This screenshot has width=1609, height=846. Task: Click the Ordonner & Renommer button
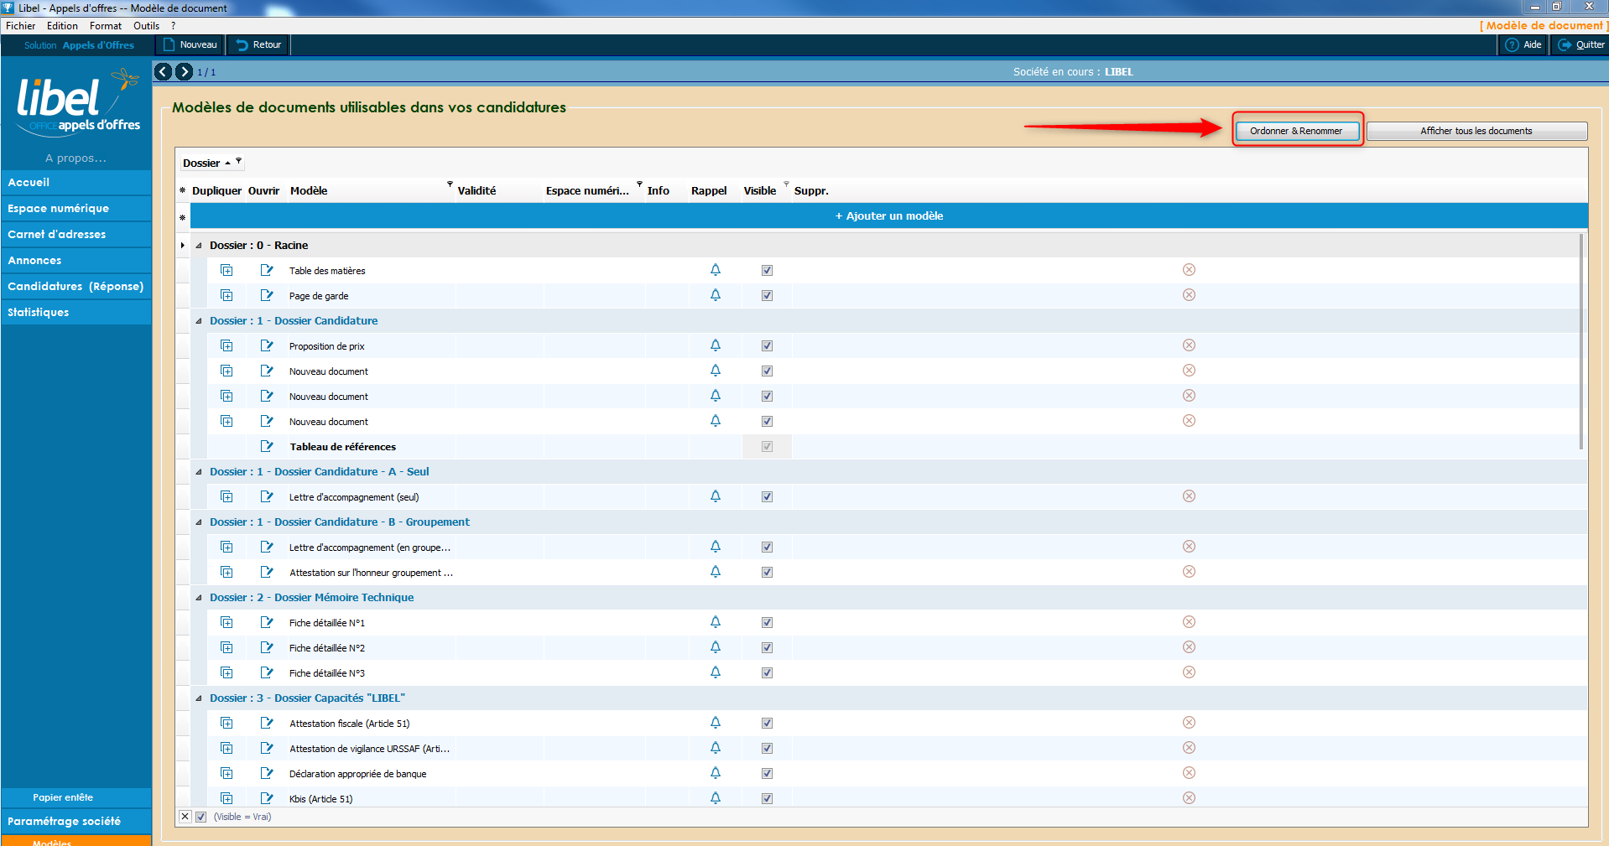(1296, 131)
